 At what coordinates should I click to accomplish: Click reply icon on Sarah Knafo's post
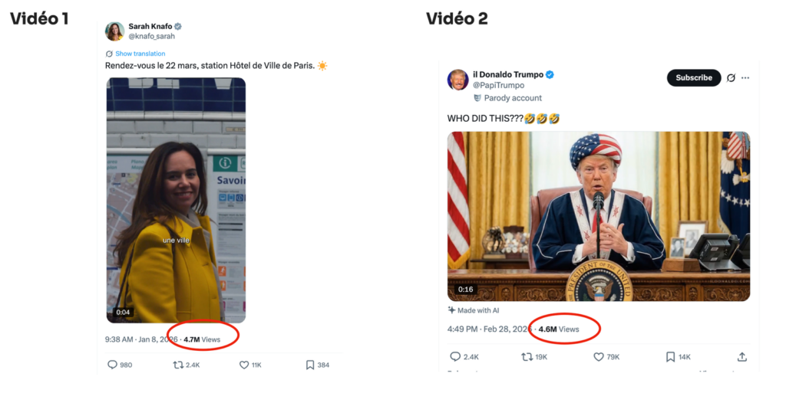(112, 365)
